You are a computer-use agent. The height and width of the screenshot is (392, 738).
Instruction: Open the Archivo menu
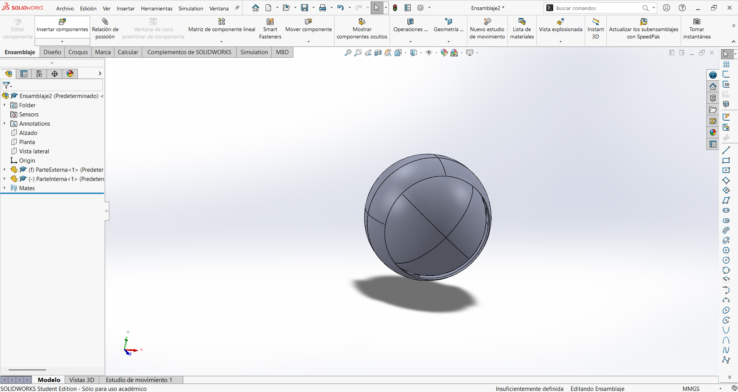tap(65, 8)
